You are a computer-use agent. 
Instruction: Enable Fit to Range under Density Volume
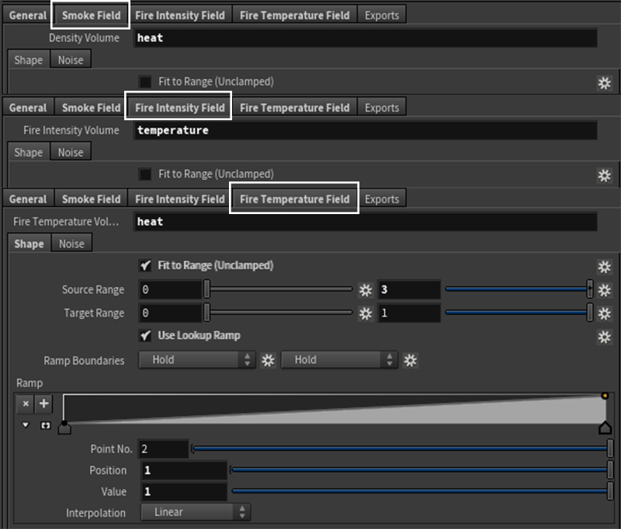pyautogui.click(x=145, y=81)
